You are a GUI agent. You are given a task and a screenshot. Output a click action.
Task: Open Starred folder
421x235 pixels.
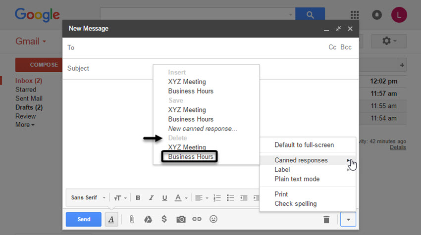click(x=26, y=90)
